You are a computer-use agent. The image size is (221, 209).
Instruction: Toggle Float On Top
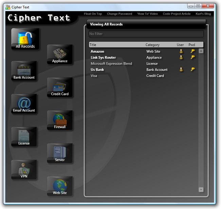coord(93,14)
